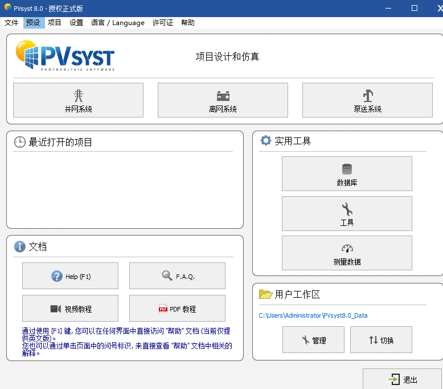
Task: Click the 测量数据 button label
Action: click(x=347, y=262)
